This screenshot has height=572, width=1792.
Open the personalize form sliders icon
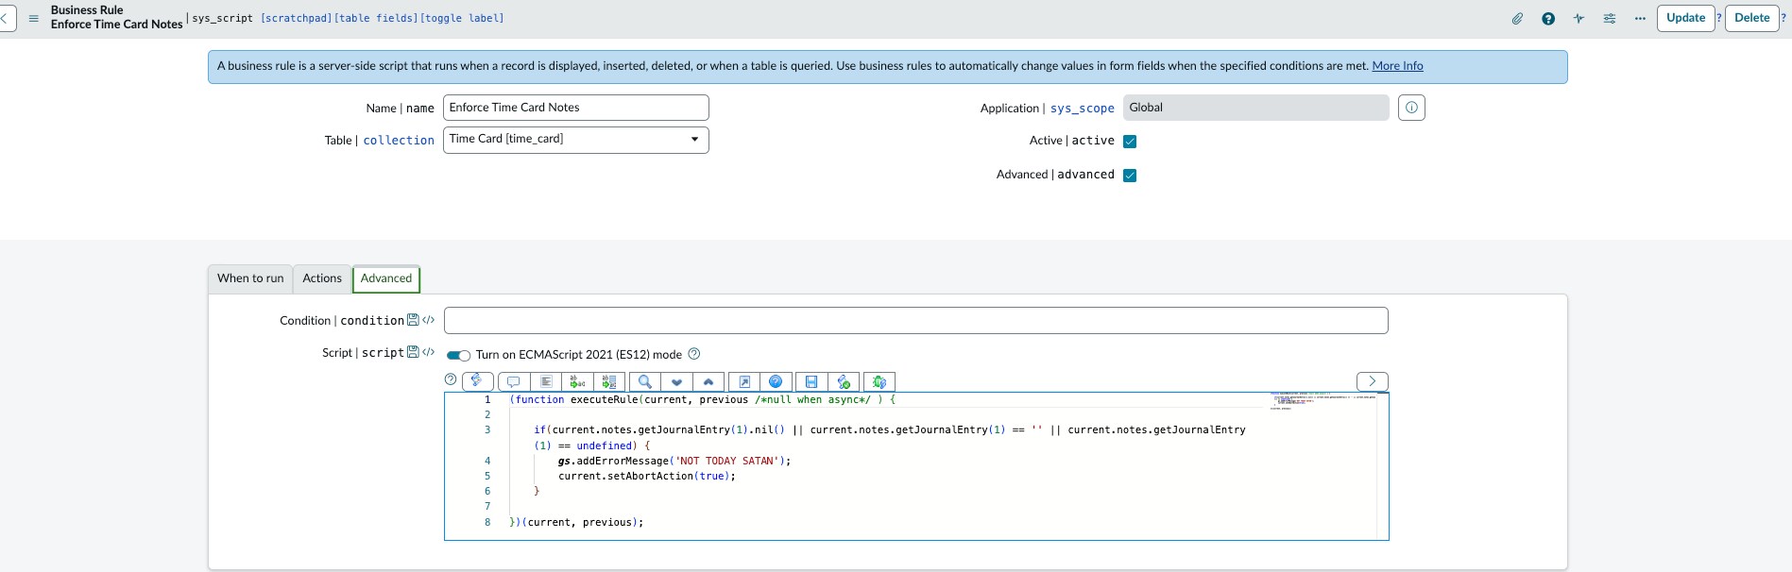1609,18
